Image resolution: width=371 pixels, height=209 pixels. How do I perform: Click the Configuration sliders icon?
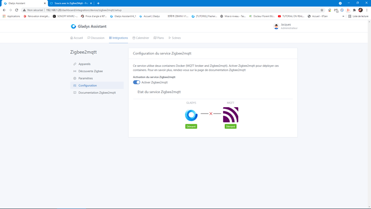click(x=75, y=85)
